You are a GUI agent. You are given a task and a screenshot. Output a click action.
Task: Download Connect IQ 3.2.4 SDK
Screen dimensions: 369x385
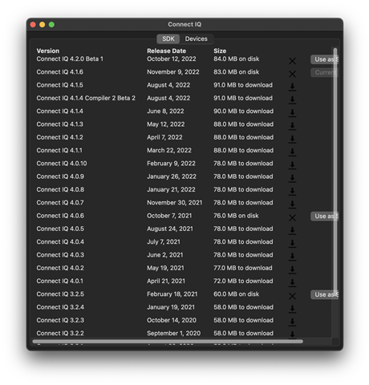(292, 309)
